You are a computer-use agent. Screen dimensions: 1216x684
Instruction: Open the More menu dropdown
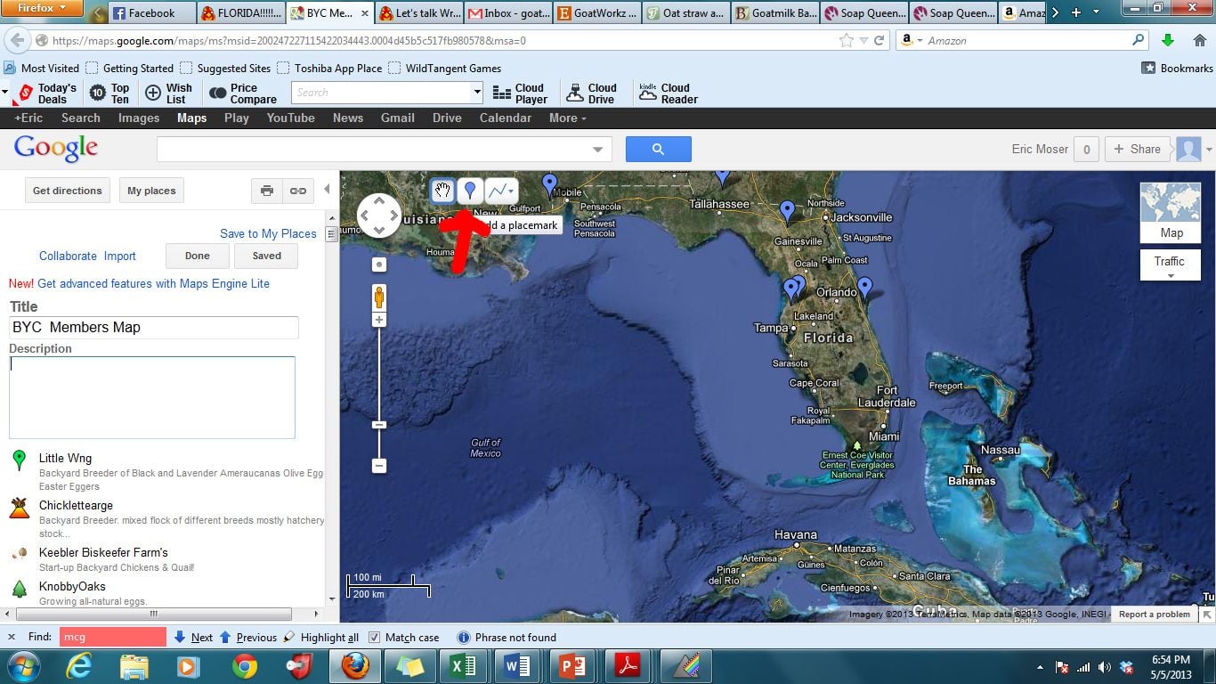click(567, 118)
